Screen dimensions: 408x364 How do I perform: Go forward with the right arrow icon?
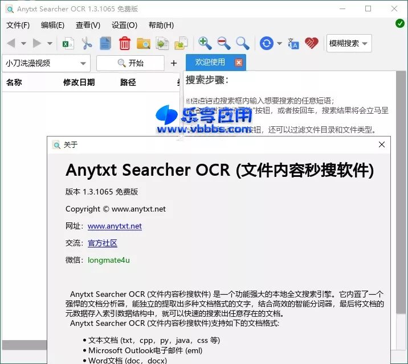(x=37, y=43)
